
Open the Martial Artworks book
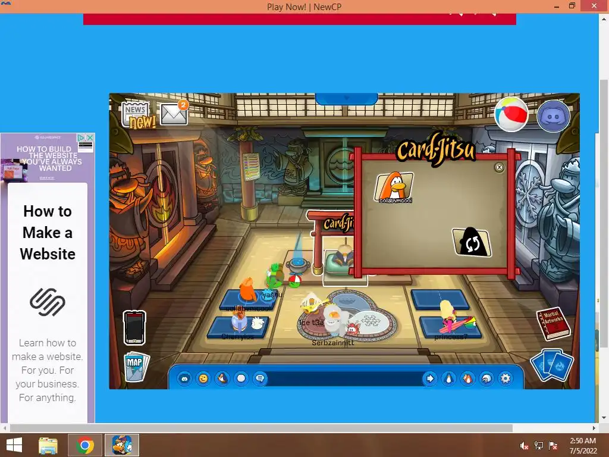pos(553,324)
